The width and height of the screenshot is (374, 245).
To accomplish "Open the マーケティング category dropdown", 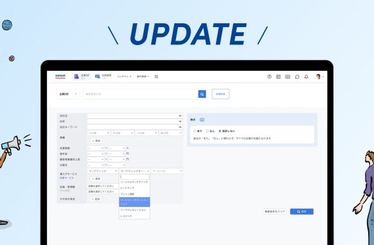I will point(103,171).
